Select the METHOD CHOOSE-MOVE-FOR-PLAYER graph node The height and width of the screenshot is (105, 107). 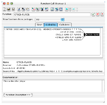pyautogui.click(x=43, y=29)
